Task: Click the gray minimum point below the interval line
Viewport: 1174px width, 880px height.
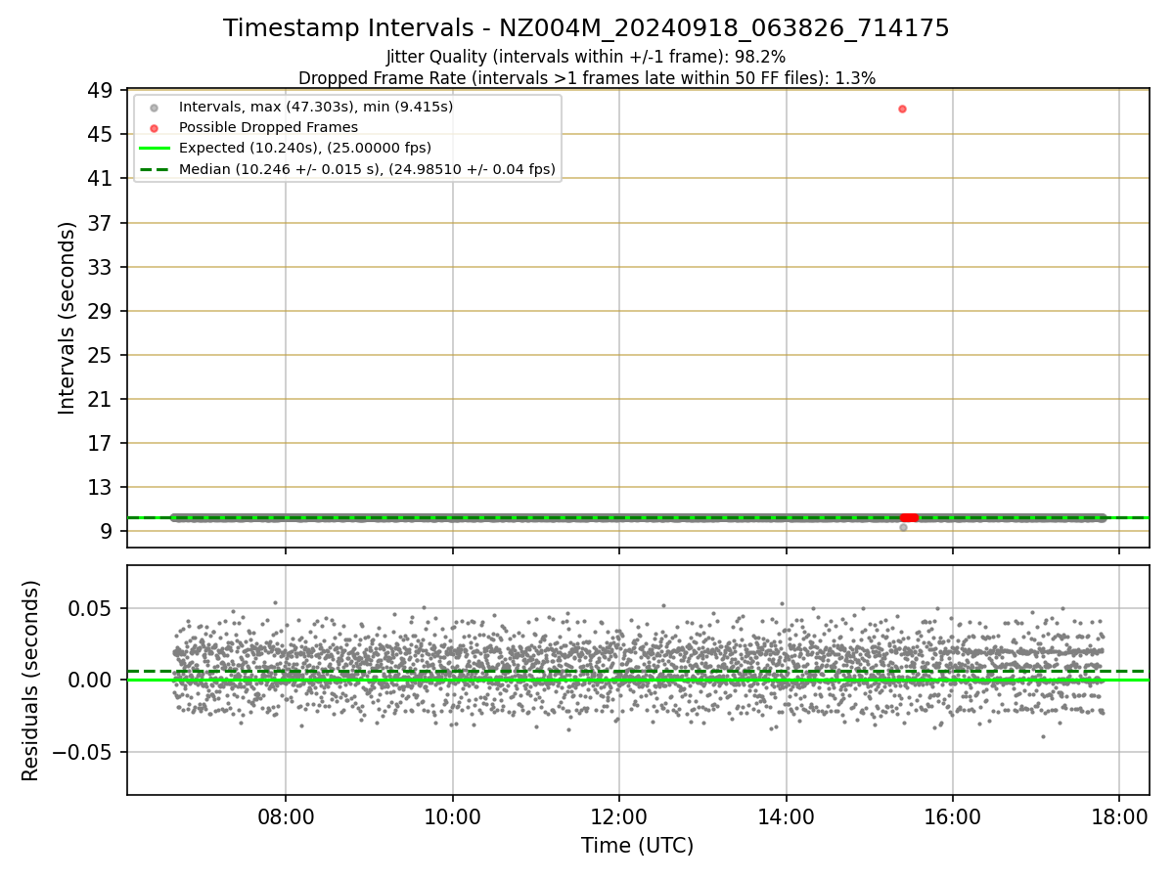Action: [903, 527]
